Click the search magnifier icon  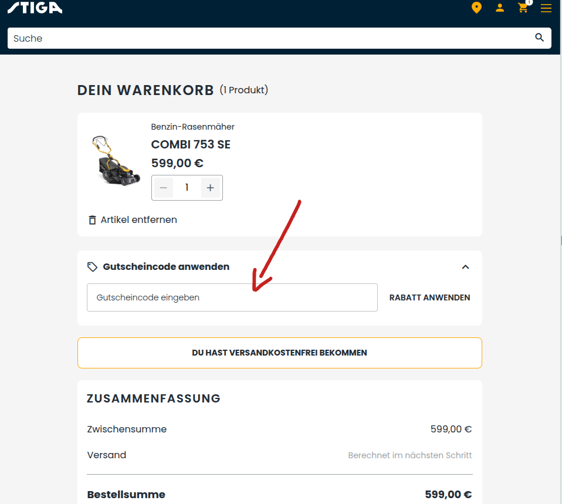click(539, 37)
